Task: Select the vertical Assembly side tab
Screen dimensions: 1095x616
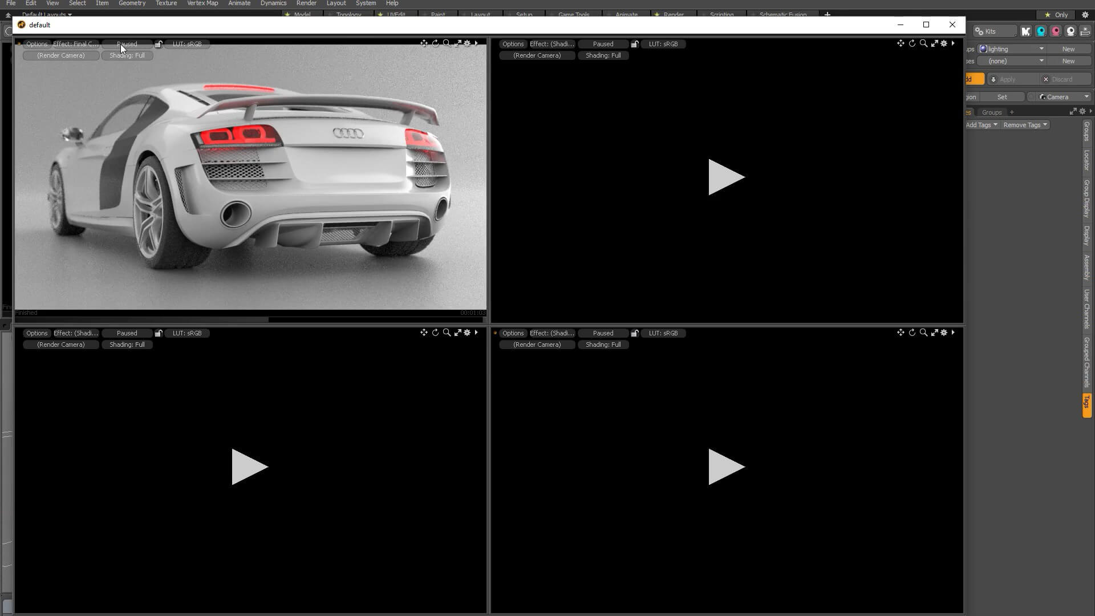Action: 1086,267
